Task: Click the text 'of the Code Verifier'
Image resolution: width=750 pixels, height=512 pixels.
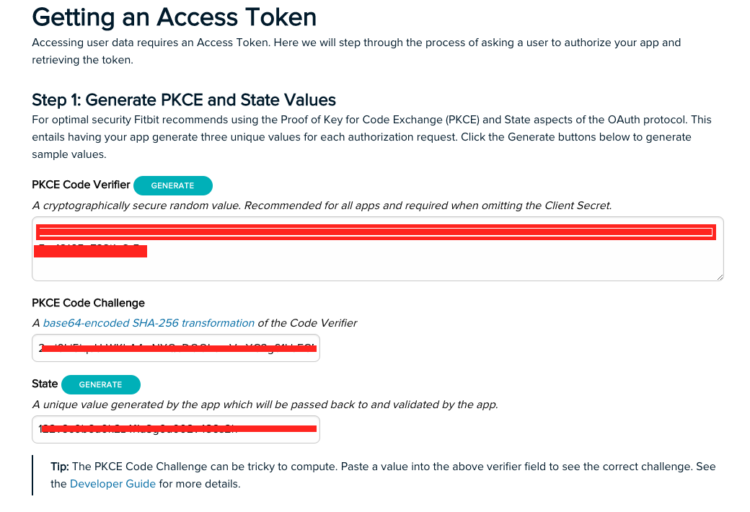Action: (x=307, y=323)
